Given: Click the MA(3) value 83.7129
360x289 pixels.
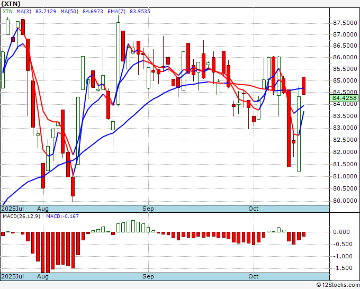Looking at the screenshot, I should click(x=46, y=11).
